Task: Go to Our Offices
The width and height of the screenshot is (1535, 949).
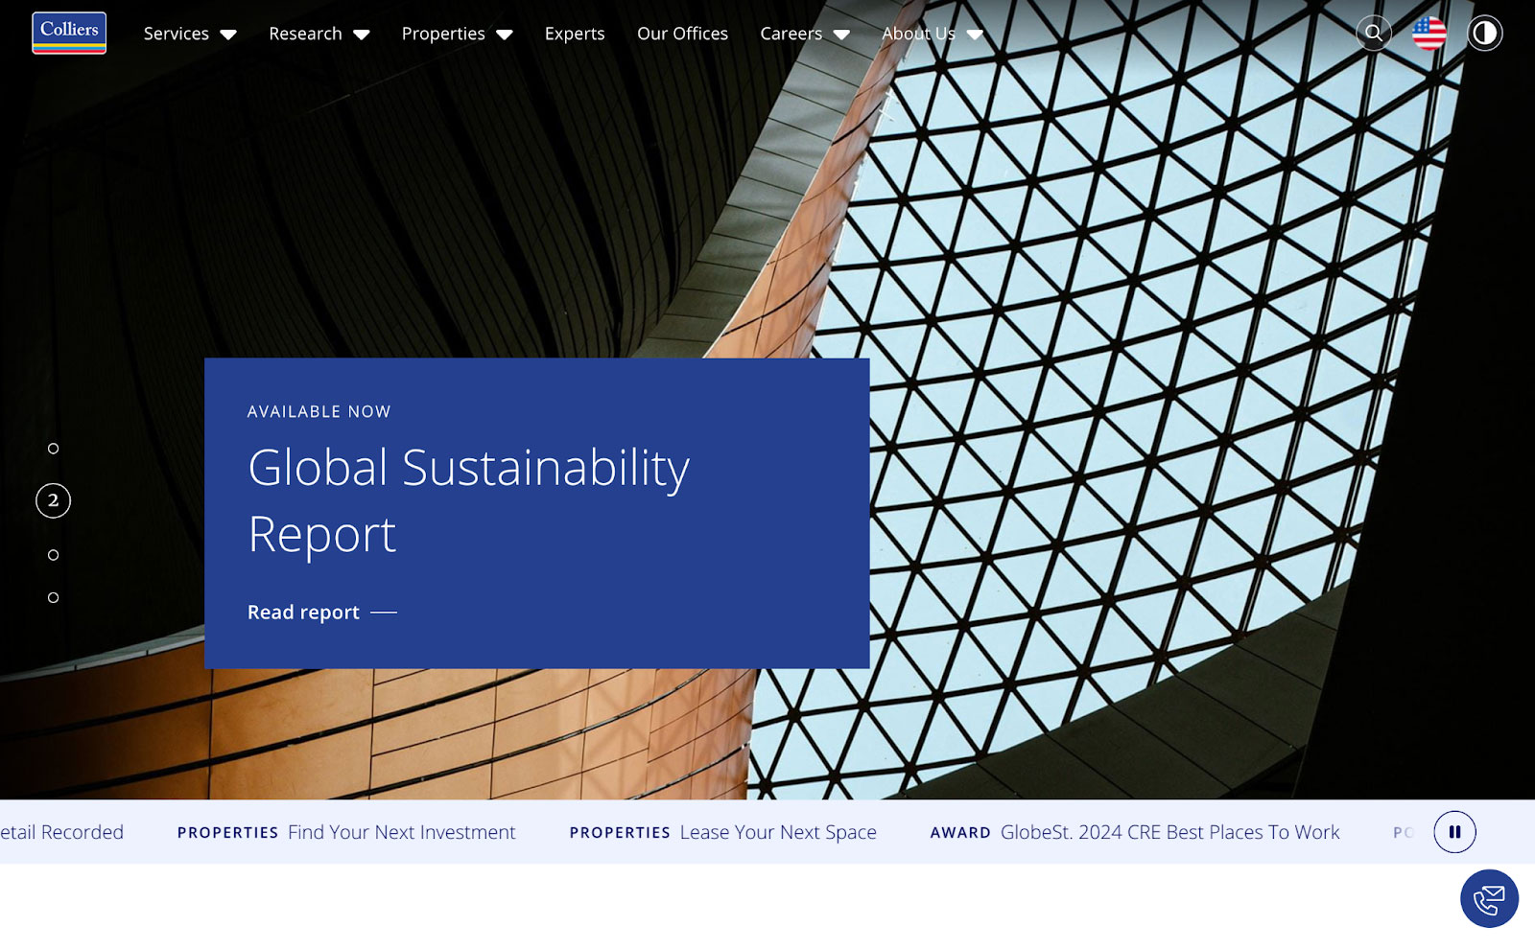Action: pos(682,34)
